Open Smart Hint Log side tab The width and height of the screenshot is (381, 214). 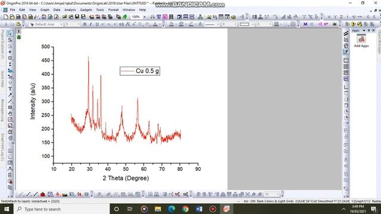pyautogui.click(x=2, y=147)
